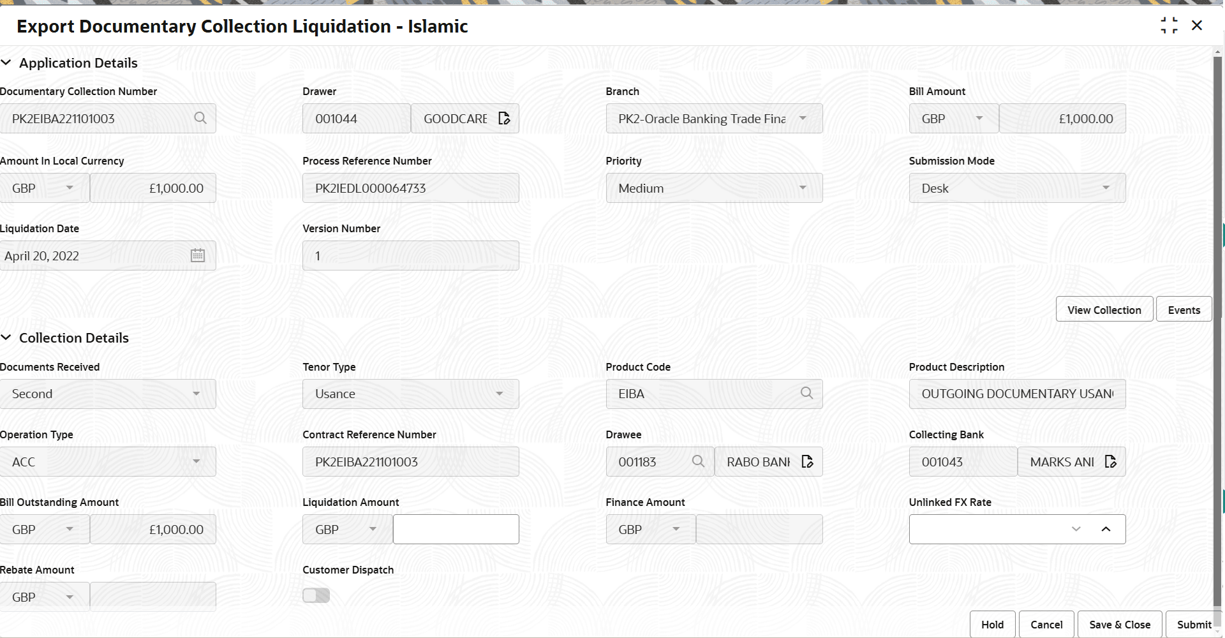Open RABO BANK drawee details icon
This screenshot has height=638, width=1225.
coord(807,461)
